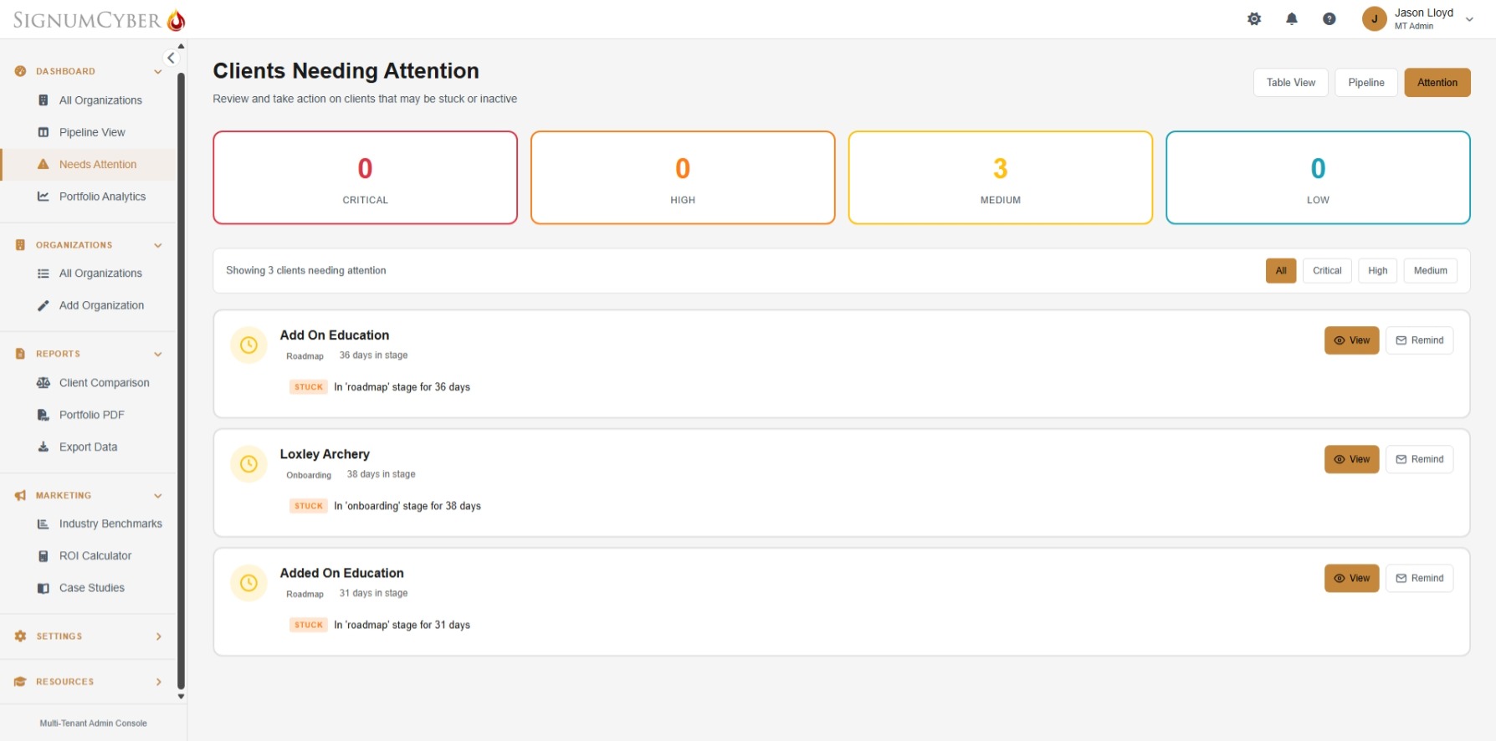Open the Jason Lloyd account dropdown arrow
Image resolution: width=1496 pixels, height=741 pixels.
[1469, 19]
